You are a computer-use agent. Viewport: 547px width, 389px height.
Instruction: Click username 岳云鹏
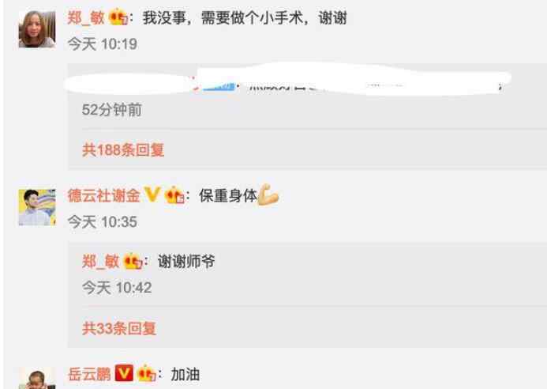89,374
